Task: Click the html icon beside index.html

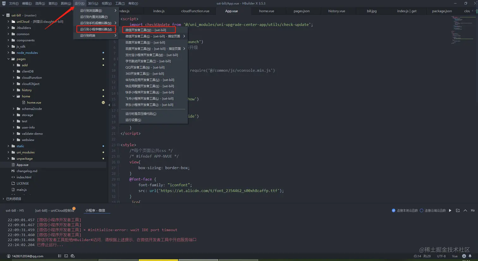Action: coord(13,177)
